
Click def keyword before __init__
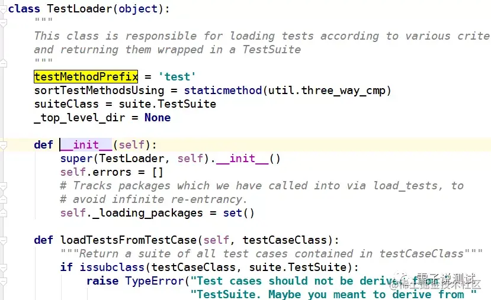tap(43, 145)
